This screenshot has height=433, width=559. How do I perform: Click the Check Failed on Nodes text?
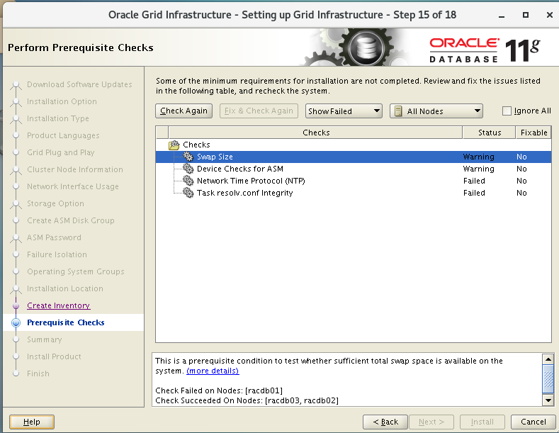[219, 390]
